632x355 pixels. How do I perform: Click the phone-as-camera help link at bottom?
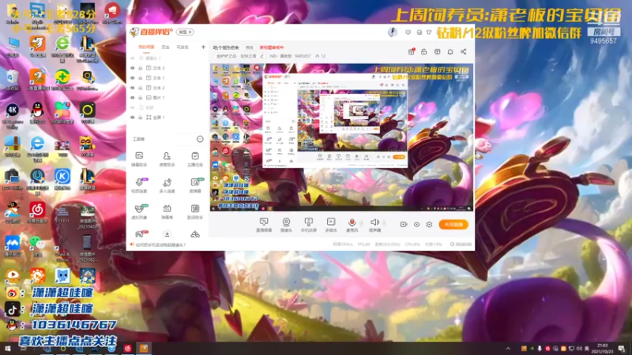coord(160,245)
